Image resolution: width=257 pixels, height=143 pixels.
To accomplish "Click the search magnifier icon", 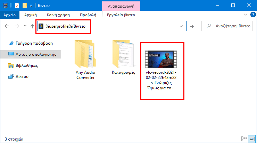I will point(209,26).
